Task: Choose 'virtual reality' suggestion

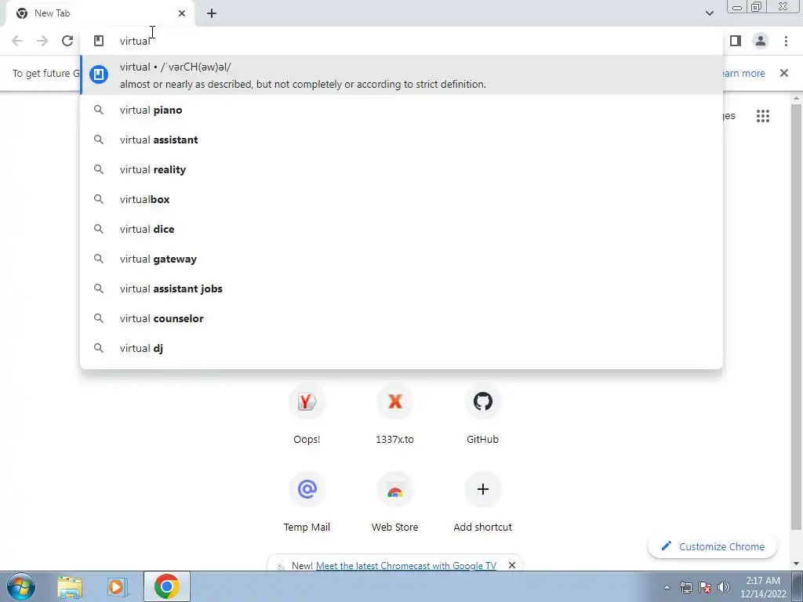Action: (x=401, y=169)
